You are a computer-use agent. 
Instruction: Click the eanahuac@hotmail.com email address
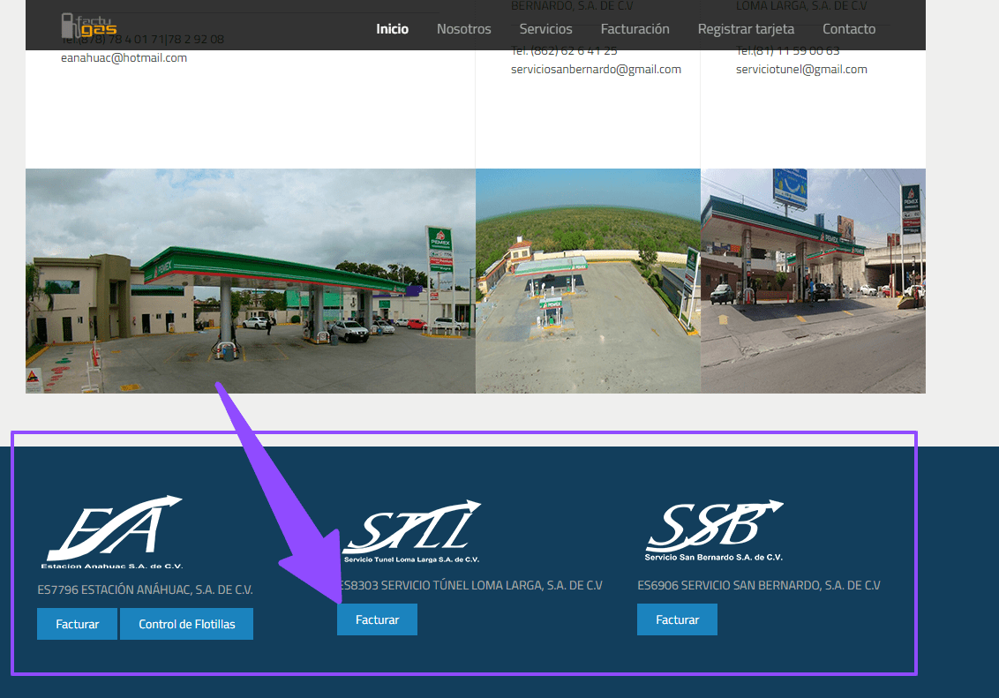point(124,58)
